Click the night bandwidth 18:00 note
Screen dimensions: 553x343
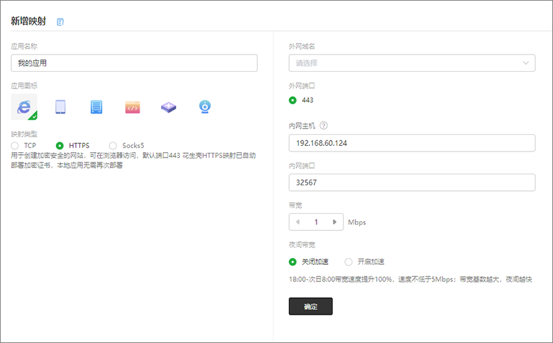pos(410,279)
